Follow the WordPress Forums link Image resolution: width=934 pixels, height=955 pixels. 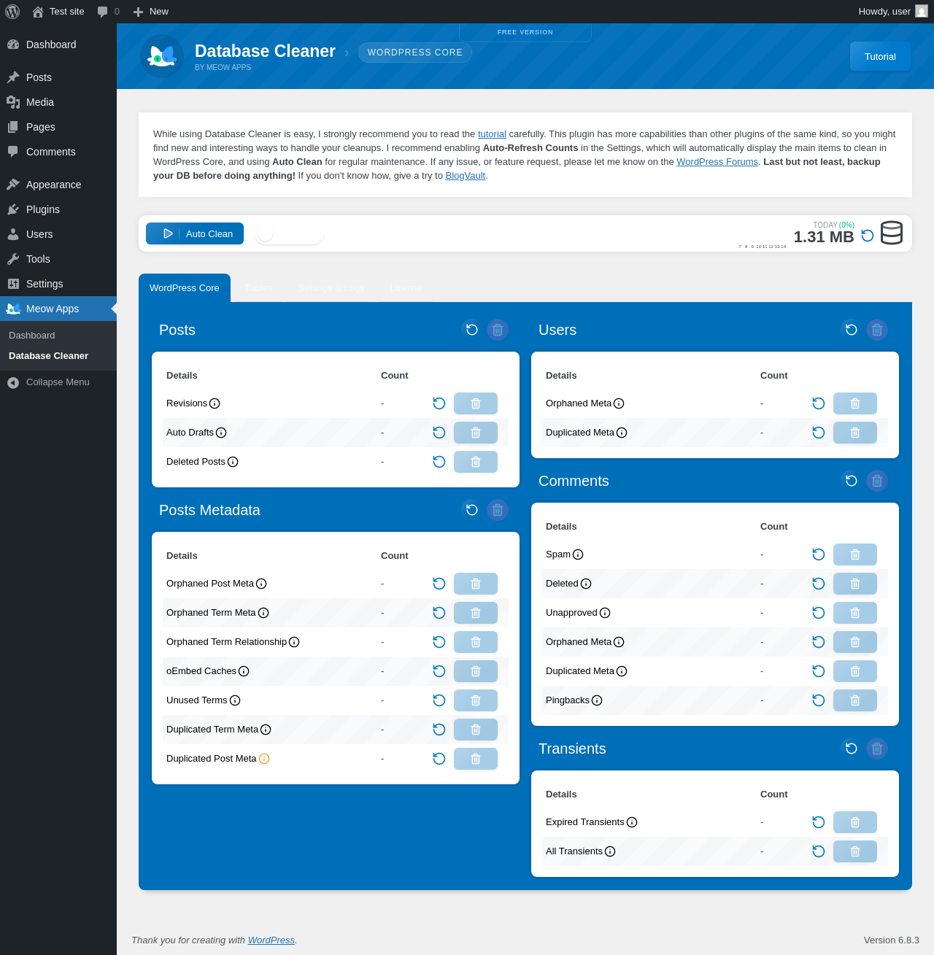717,162
